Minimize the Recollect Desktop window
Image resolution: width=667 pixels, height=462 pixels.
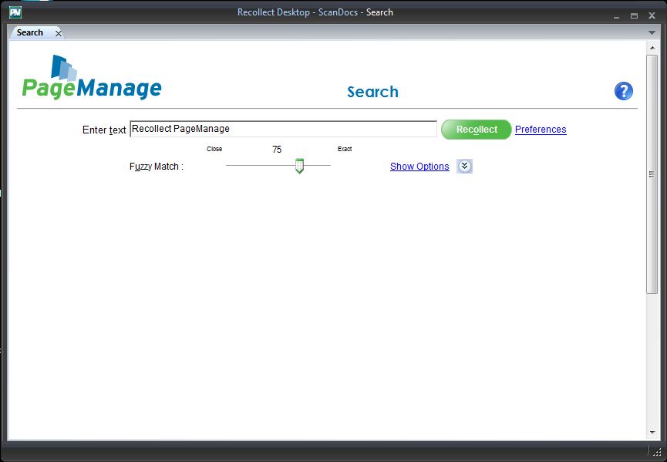click(x=616, y=15)
